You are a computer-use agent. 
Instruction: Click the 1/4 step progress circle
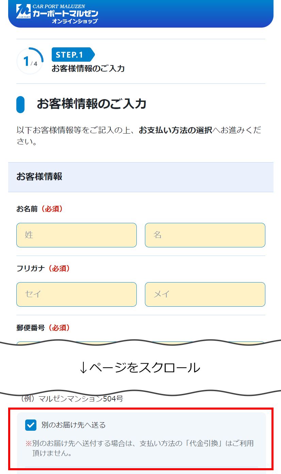(30, 61)
